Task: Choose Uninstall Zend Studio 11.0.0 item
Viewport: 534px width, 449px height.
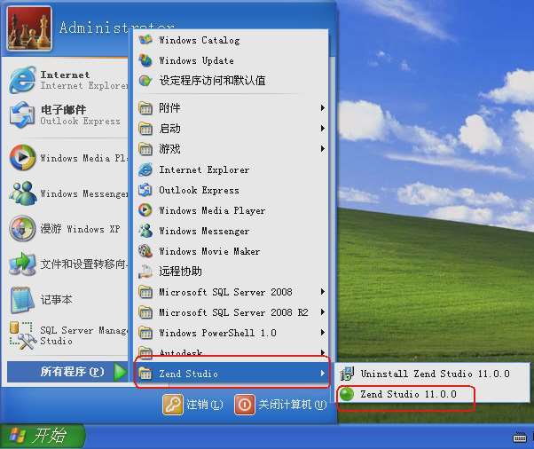Action: [x=433, y=374]
